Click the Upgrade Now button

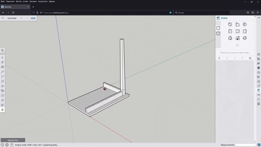13,140
